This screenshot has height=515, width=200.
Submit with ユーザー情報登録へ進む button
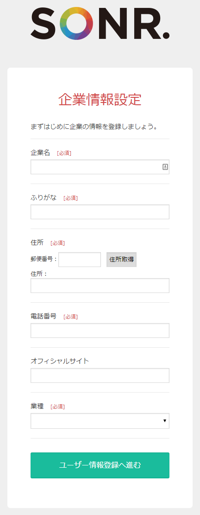[100, 465]
